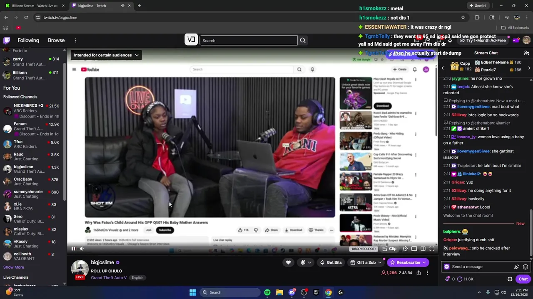Share the stream via the share icon
The image size is (533, 299).
pyautogui.click(x=418, y=273)
